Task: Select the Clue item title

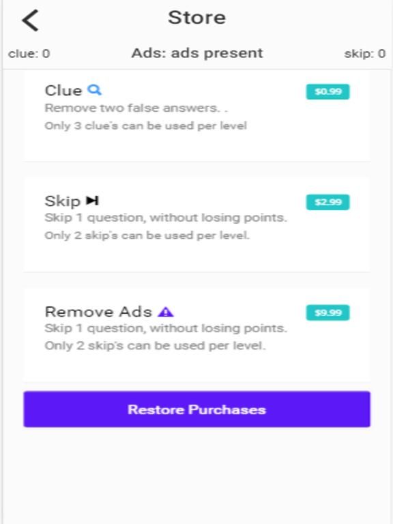Action: [63, 91]
